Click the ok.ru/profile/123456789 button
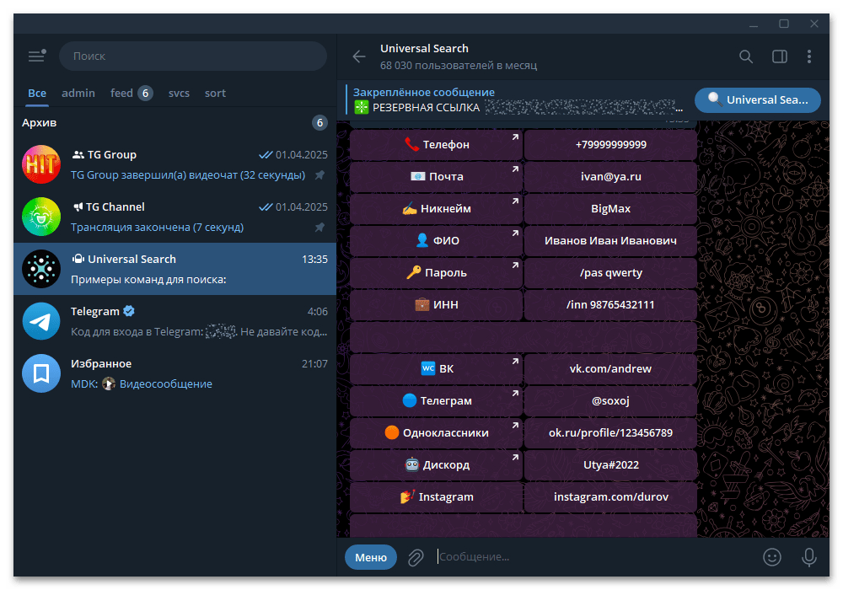Image resolution: width=843 pixels, height=590 pixels. (610, 432)
